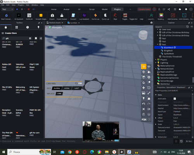Open the Unit Conversion plugin
The height and width of the screenshot is (155, 194).
pos(184,17)
